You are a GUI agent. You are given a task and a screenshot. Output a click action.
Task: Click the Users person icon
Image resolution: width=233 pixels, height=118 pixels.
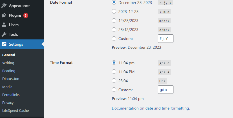click(x=4, y=25)
